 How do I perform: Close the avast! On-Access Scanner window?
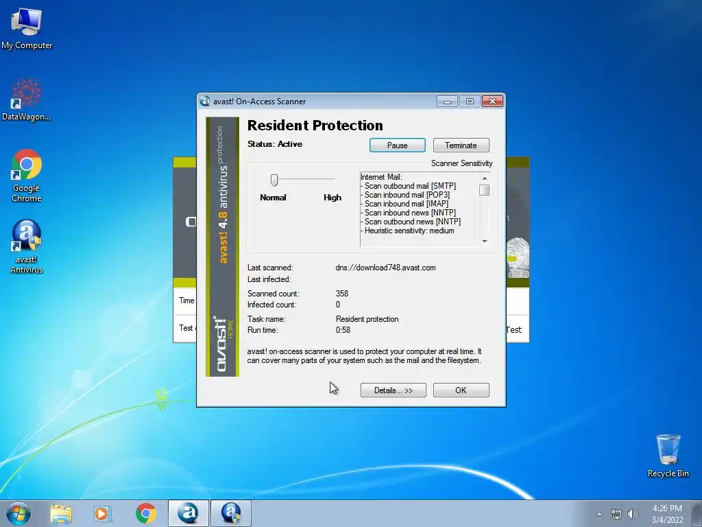492,102
